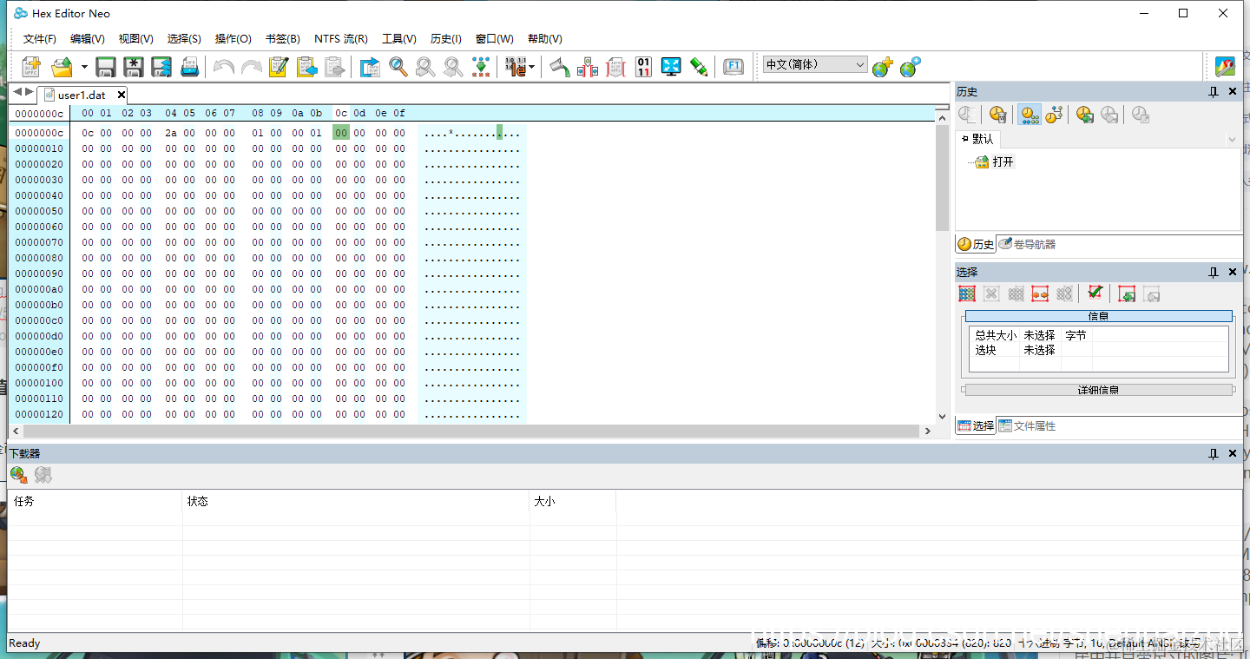This screenshot has width=1250, height=659.
Task: Click the clear history trash clock icon
Action: pyautogui.click(x=997, y=115)
